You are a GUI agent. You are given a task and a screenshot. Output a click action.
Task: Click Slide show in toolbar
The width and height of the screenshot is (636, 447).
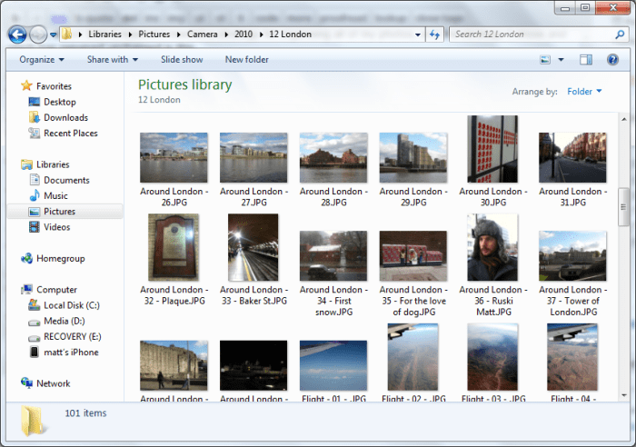[x=182, y=60]
